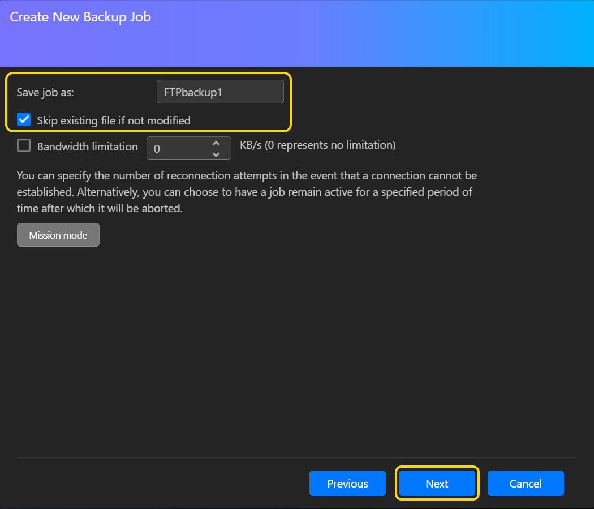Click the Save job as name field
Screen dimensions: 594x509
point(219,92)
